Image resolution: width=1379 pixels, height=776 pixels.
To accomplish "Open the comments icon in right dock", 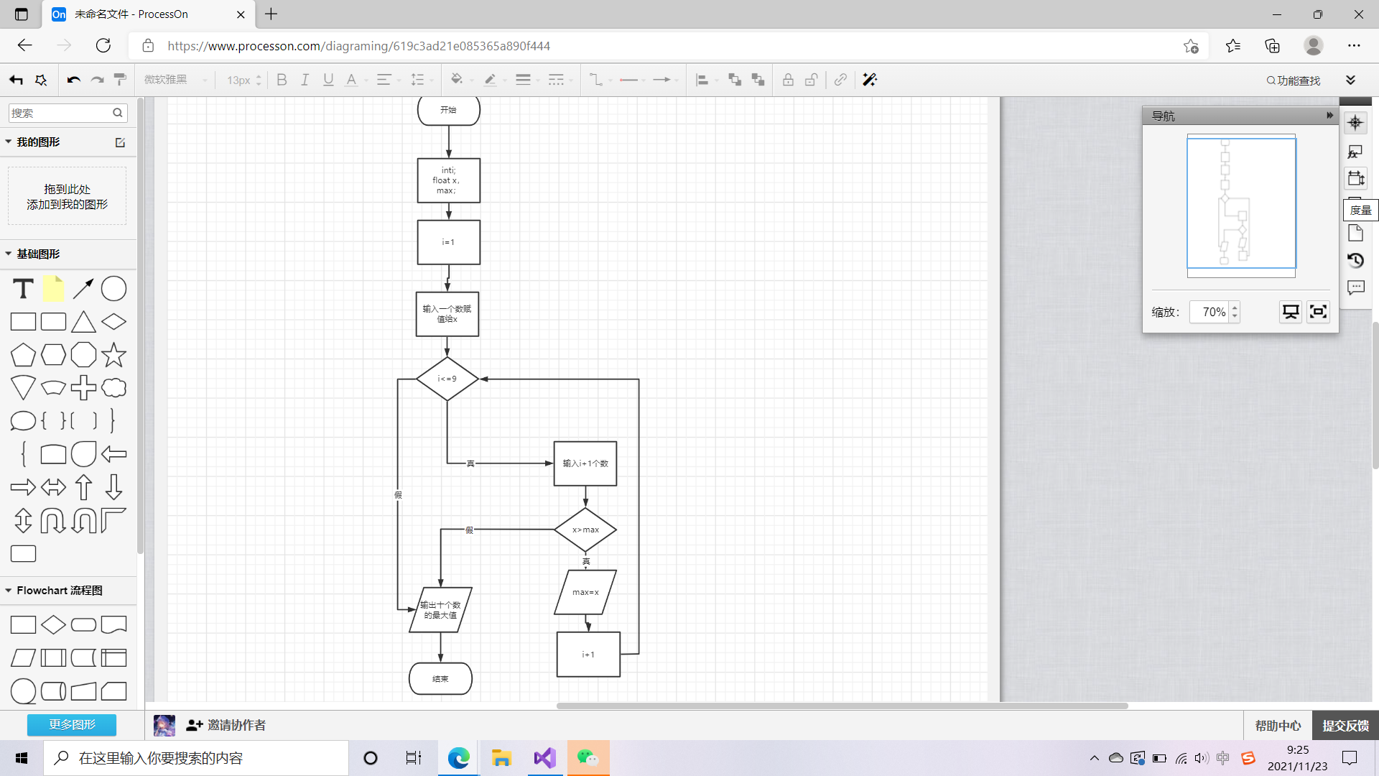I will (1355, 287).
